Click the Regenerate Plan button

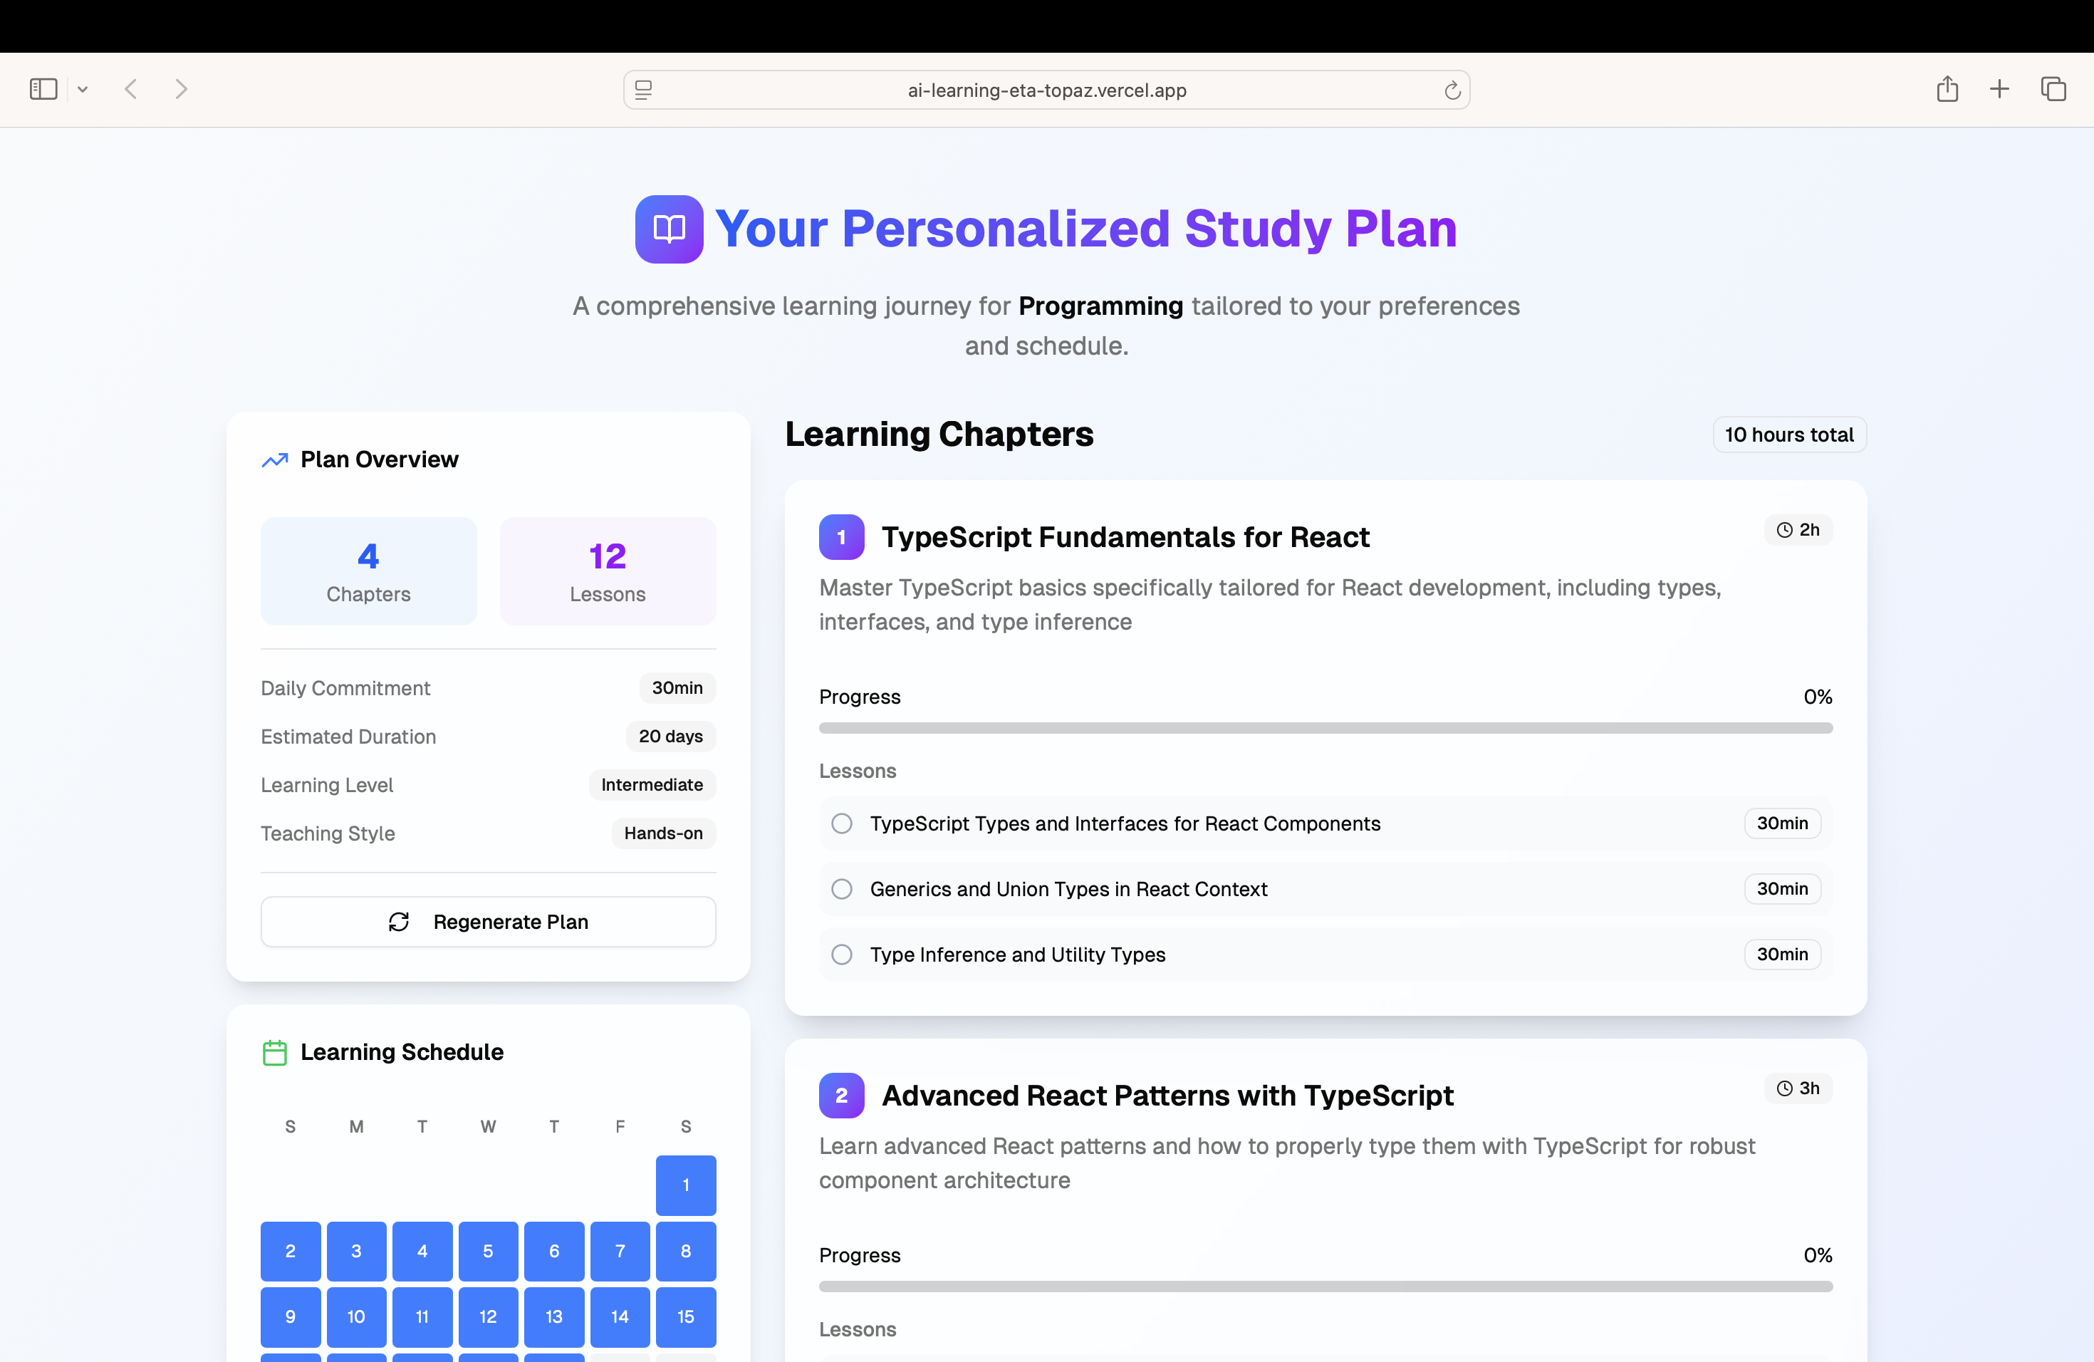click(487, 921)
